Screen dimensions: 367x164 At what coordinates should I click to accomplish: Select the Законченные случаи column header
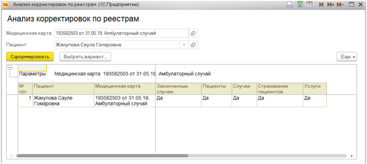click(178, 89)
